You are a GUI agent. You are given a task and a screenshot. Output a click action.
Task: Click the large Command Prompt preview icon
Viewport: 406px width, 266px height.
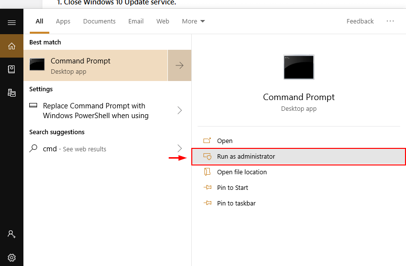(x=299, y=67)
